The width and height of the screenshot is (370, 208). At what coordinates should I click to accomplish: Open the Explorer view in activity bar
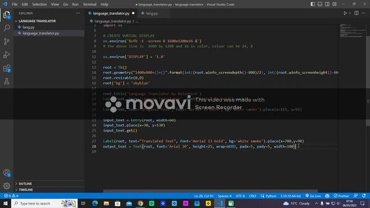pos(6,15)
